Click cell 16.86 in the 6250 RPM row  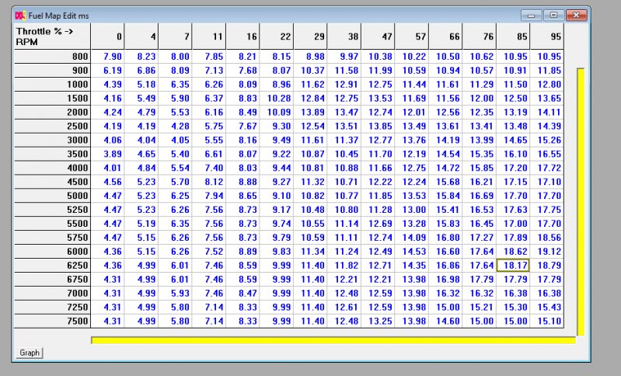(x=445, y=265)
